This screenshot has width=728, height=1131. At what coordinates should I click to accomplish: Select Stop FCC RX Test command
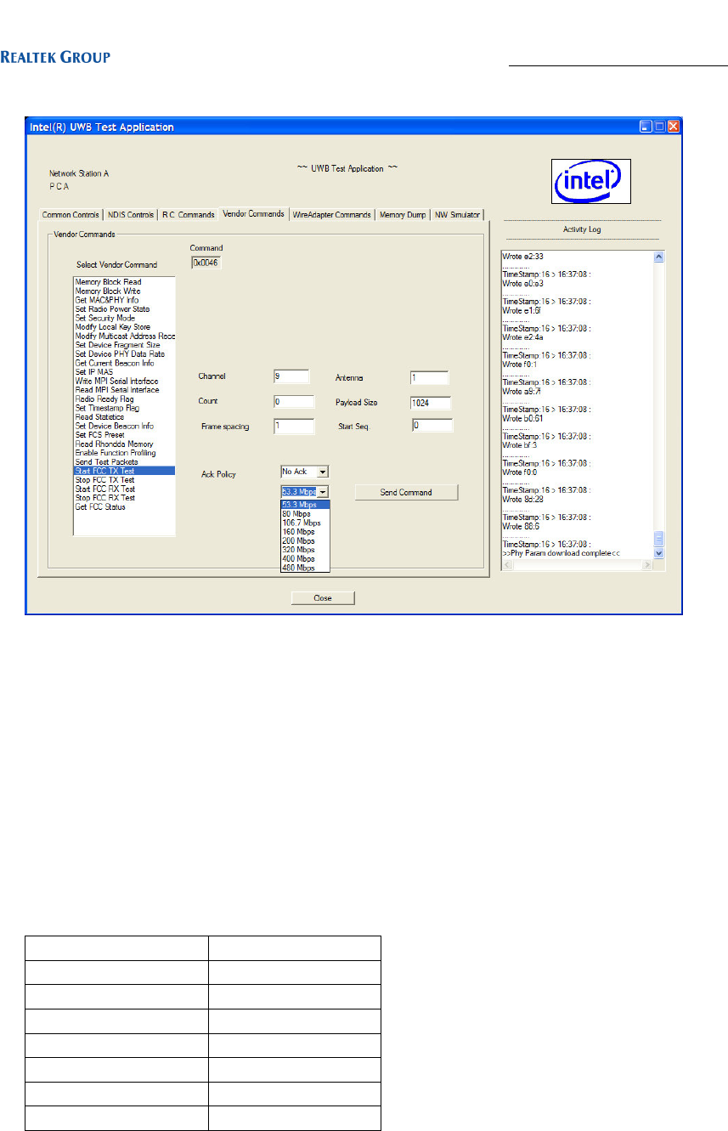124,498
